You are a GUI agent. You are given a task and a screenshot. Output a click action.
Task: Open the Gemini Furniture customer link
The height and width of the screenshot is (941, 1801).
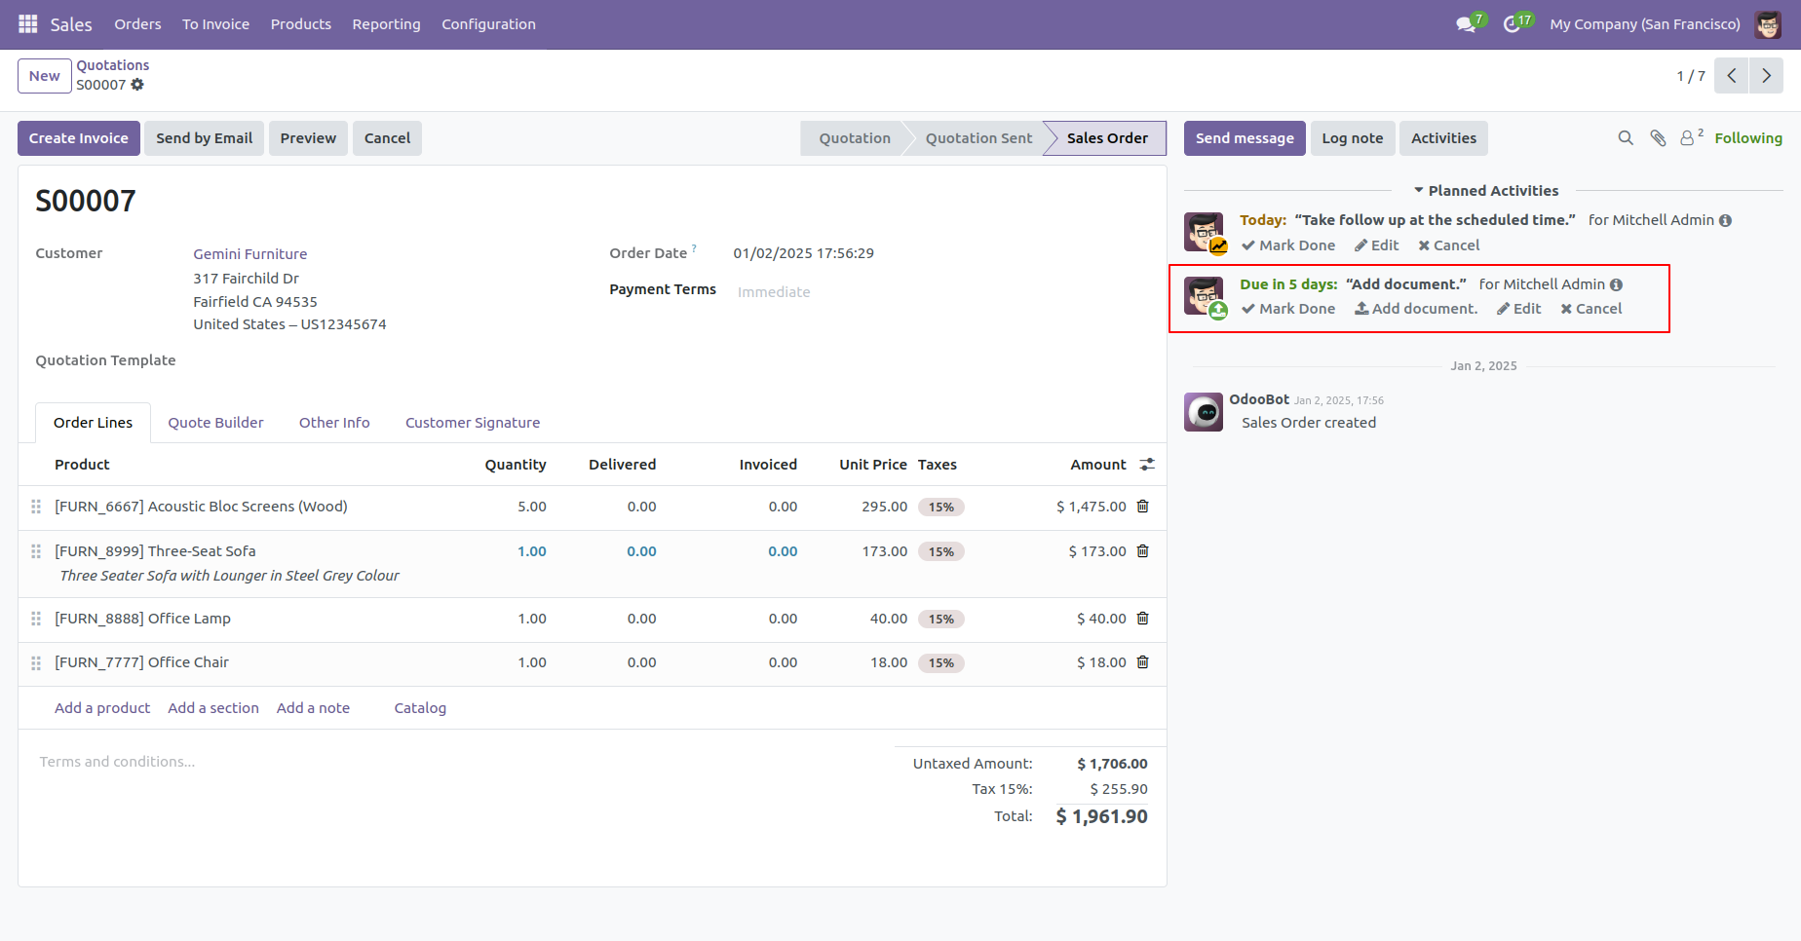[x=250, y=254]
